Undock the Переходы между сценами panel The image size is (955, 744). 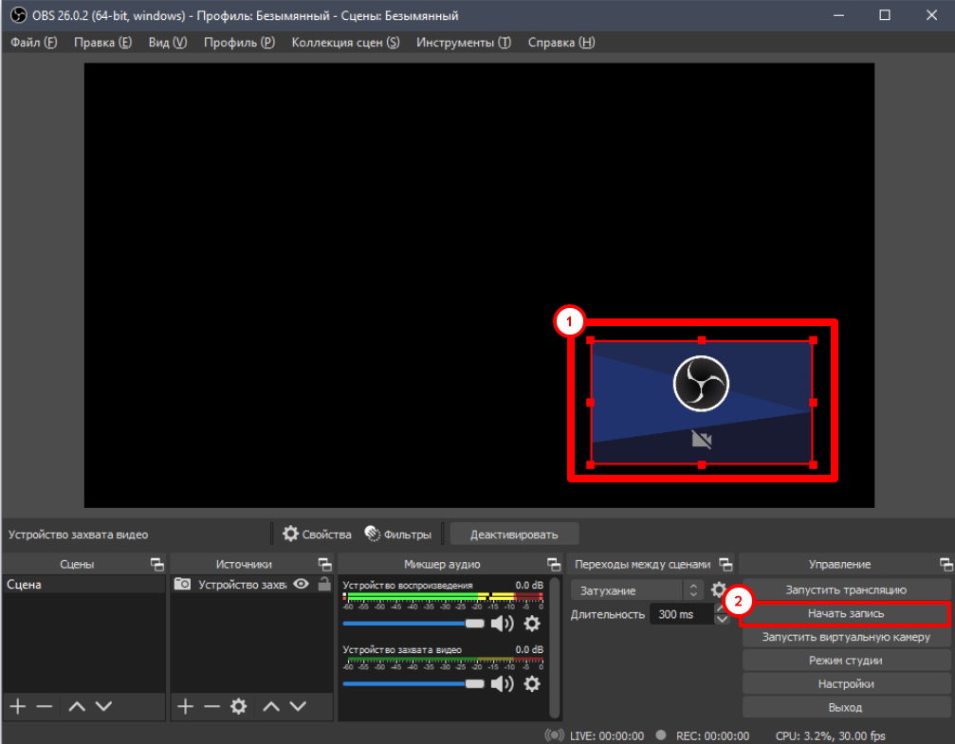click(726, 564)
